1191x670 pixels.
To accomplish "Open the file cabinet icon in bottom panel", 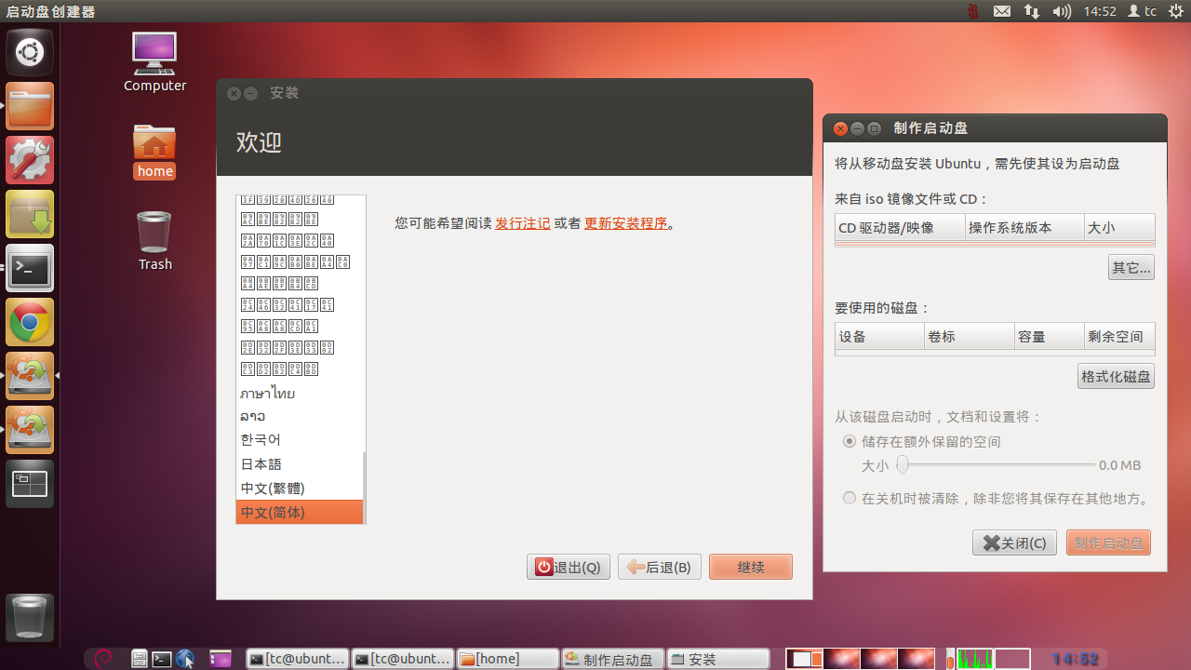I will click(140, 659).
